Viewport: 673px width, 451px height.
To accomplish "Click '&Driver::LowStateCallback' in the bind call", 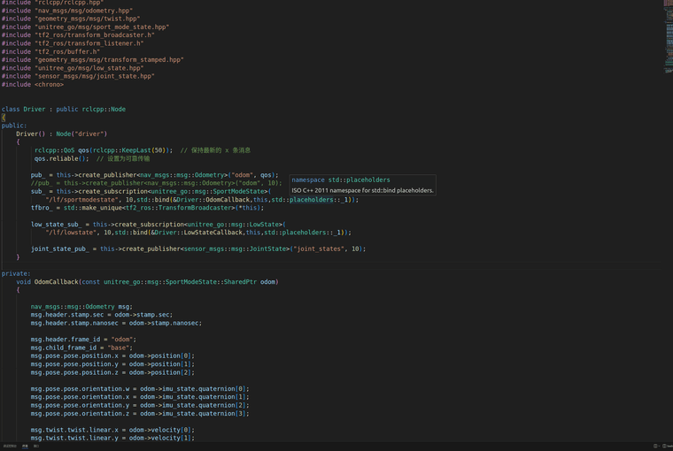I will point(197,233).
